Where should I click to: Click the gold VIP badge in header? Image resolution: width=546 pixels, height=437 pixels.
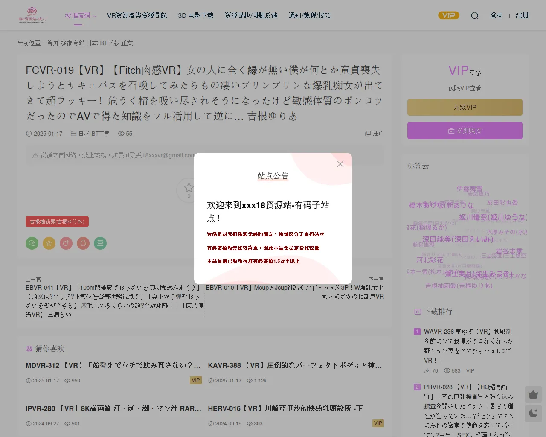pos(448,15)
